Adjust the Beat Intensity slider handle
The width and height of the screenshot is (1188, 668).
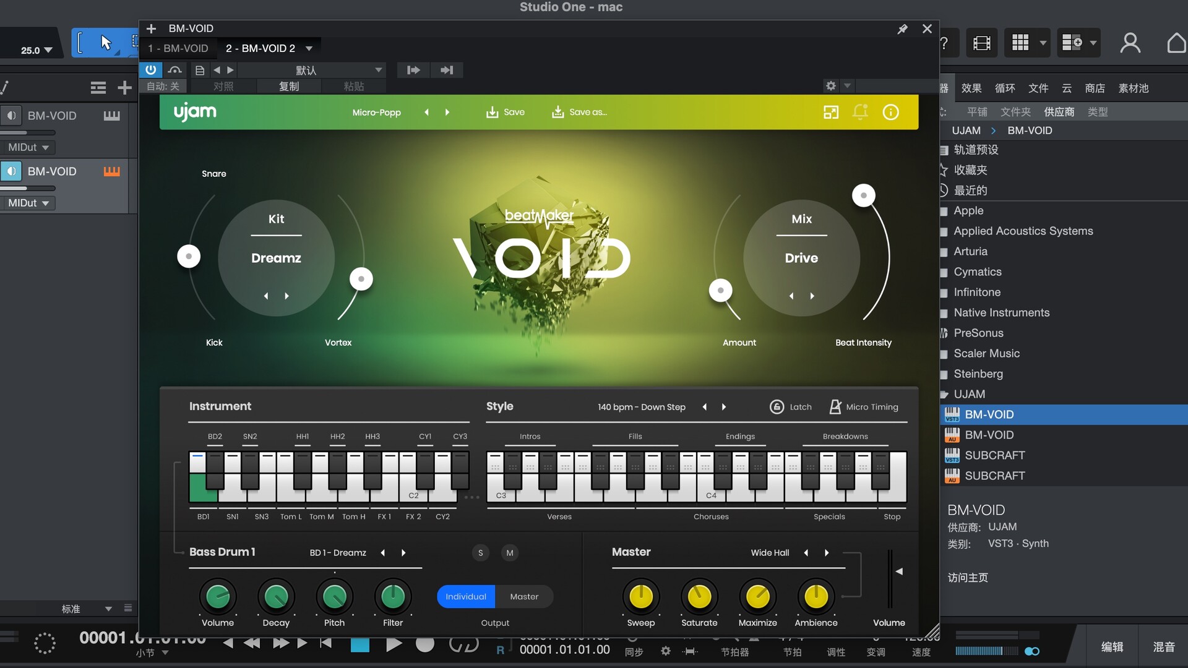(x=864, y=195)
